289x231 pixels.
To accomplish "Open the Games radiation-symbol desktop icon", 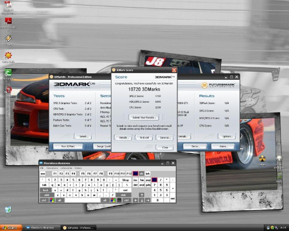I will 262,158.
